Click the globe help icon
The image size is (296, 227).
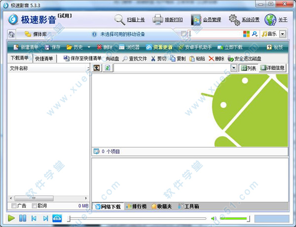(x=270, y=20)
